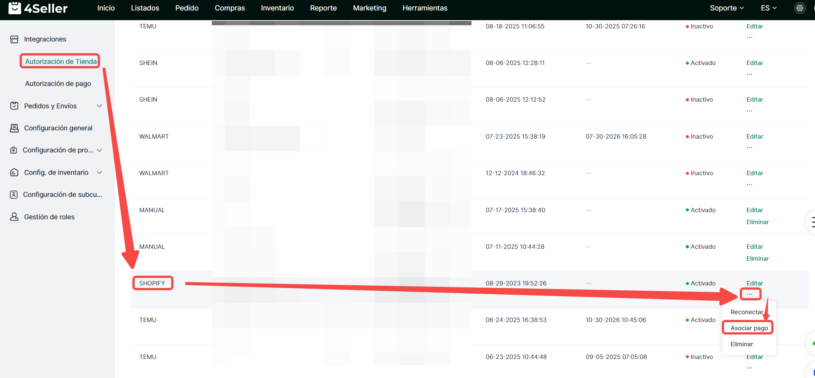Open the Soporte dropdown
The width and height of the screenshot is (815, 378).
pos(726,8)
